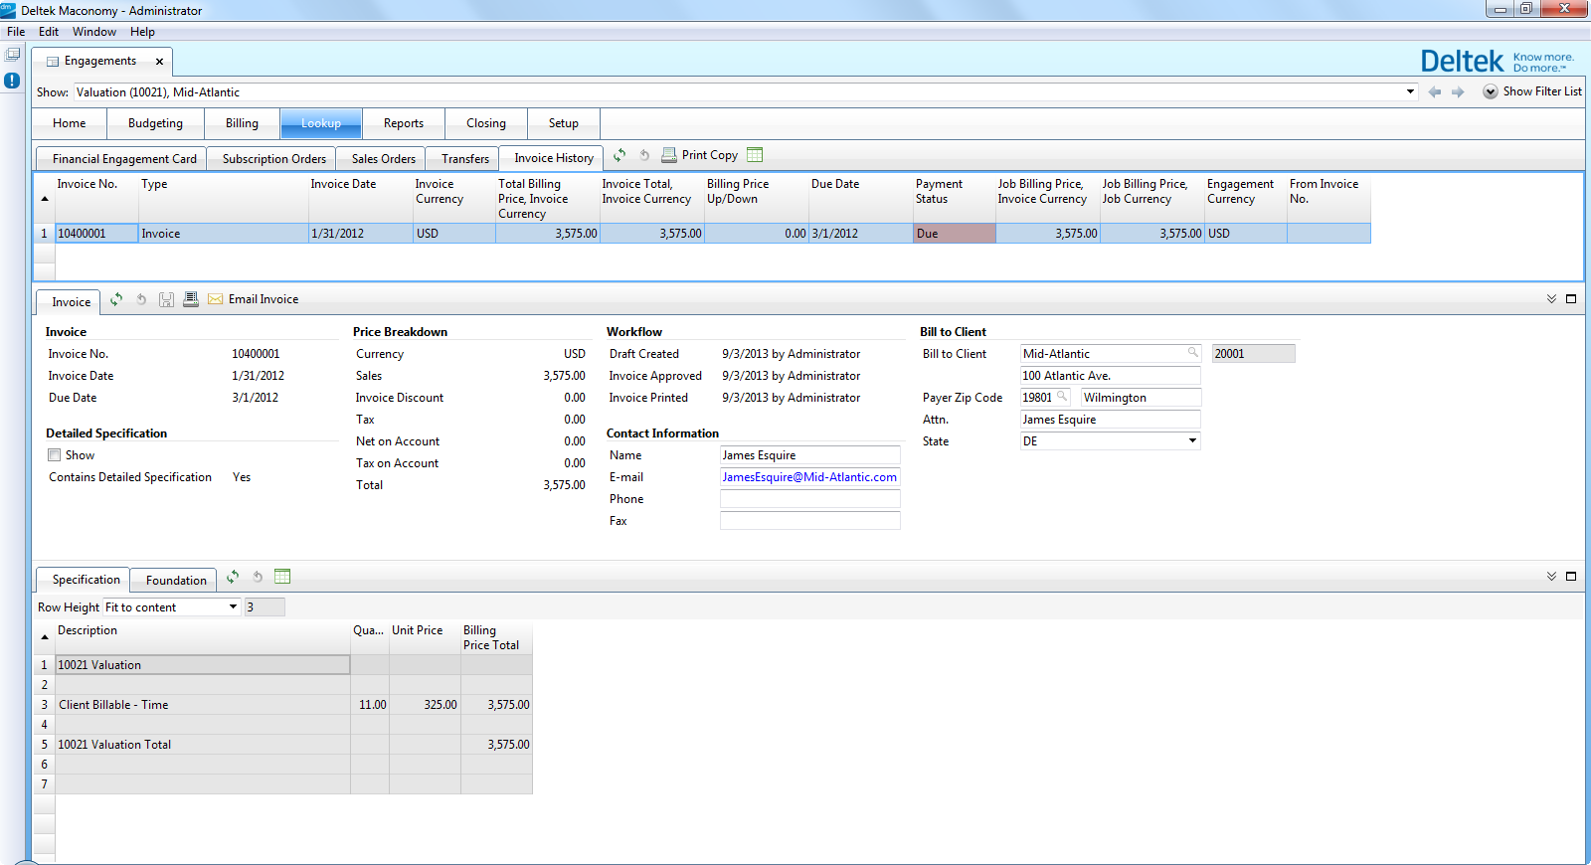Enable the Show detailed specification checkbox
The height and width of the screenshot is (865, 1591).
click(55, 455)
